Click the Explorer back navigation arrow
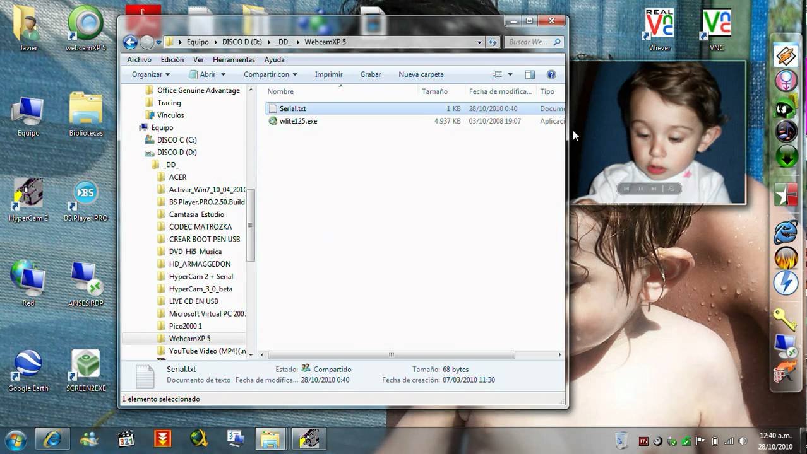This screenshot has height=454, width=807. [131, 42]
